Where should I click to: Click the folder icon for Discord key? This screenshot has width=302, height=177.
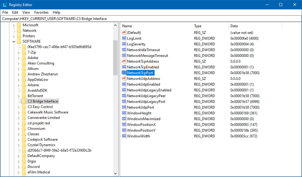[x=24, y=167]
